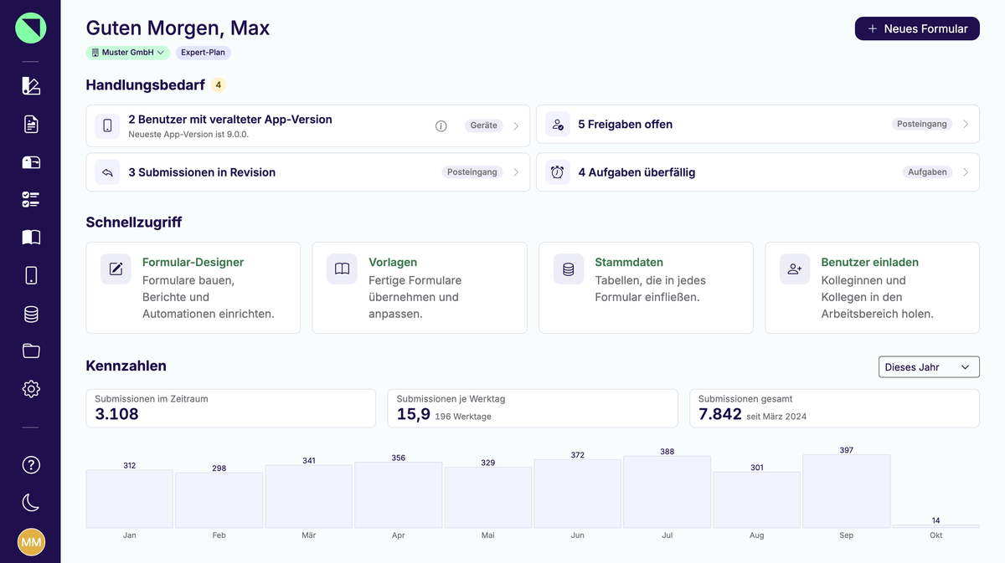
Task: Click the 5 Freigaben offen text
Action: (x=625, y=124)
